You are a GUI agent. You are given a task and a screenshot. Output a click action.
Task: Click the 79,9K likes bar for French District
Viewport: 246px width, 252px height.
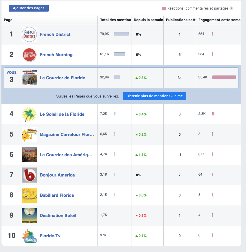pos(121,34)
